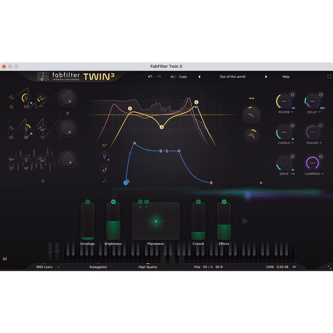
Task: Expand the REVERB dropdown
Action: pos(292,112)
